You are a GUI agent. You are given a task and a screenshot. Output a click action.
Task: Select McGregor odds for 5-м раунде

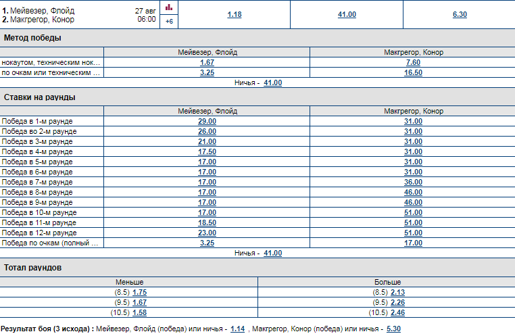tap(413, 162)
